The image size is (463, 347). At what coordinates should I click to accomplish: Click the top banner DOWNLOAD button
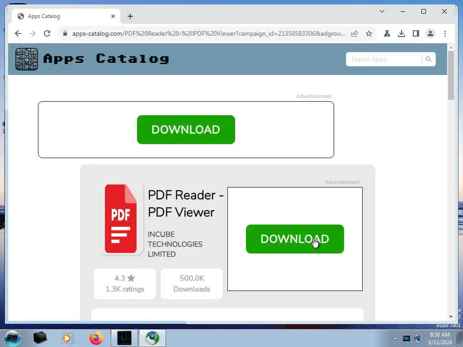pos(186,130)
